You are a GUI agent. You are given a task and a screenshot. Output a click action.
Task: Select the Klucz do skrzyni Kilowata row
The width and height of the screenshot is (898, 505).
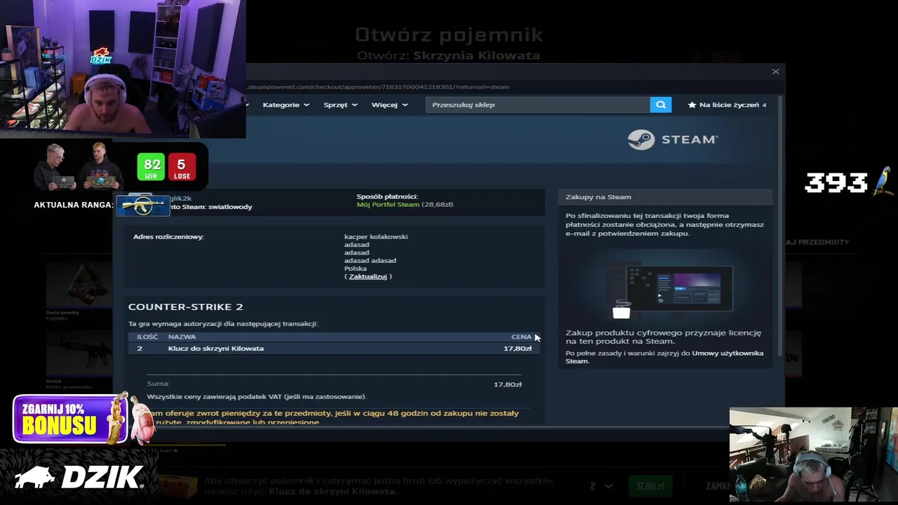[x=334, y=349]
